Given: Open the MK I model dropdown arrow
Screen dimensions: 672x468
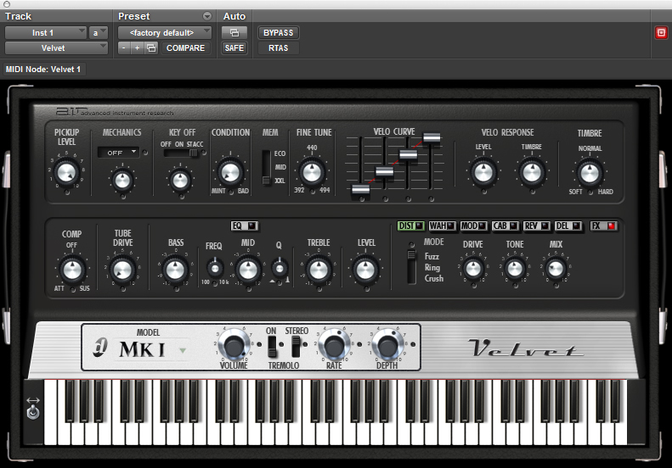Looking at the screenshot, I should pyautogui.click(x=183, y=350).
